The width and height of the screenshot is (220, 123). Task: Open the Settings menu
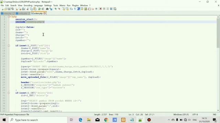click(x=48, y=5)
